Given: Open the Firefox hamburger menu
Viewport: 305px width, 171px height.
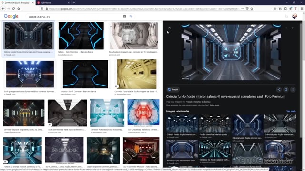Looking at the screenshot, I should click(x=302, y=9).
